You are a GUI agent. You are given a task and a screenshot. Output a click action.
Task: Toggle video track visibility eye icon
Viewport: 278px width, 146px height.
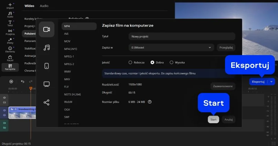tap(4, 110)
